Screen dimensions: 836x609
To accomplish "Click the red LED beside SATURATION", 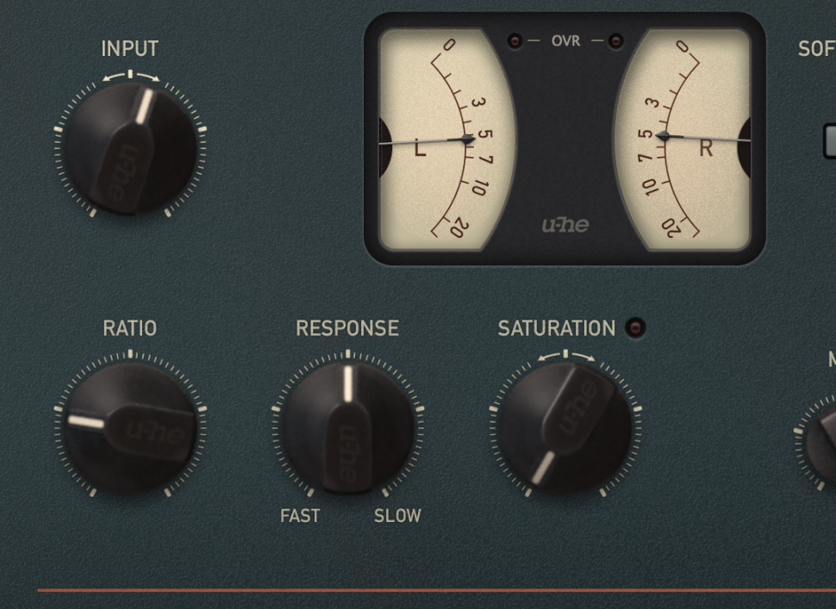I will (x=634, y=327).
